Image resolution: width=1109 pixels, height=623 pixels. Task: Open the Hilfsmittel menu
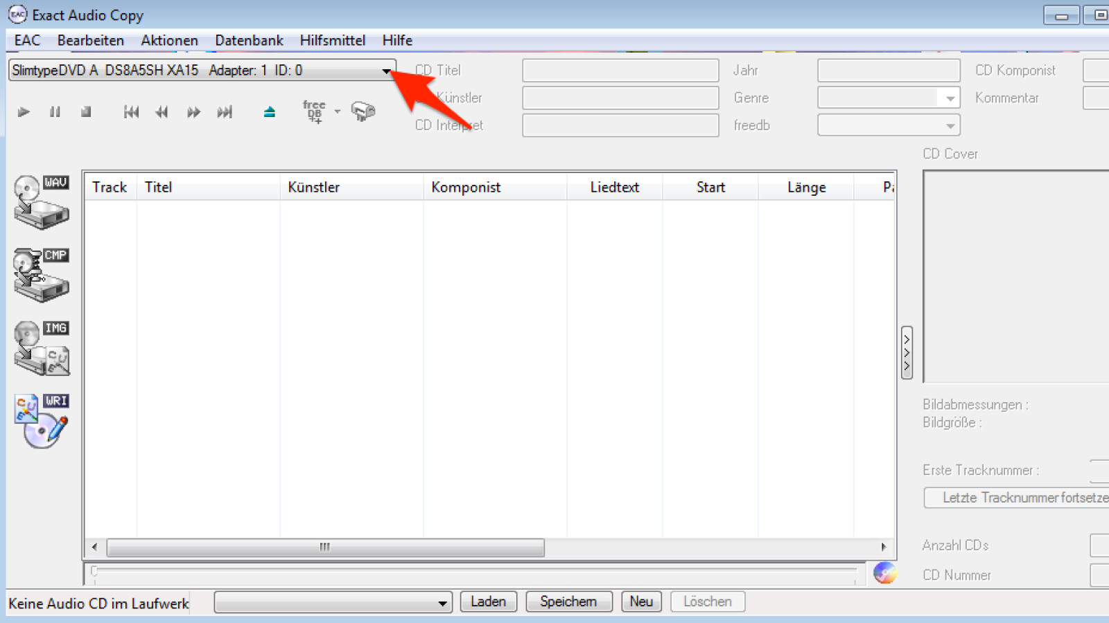click(332, 40)
